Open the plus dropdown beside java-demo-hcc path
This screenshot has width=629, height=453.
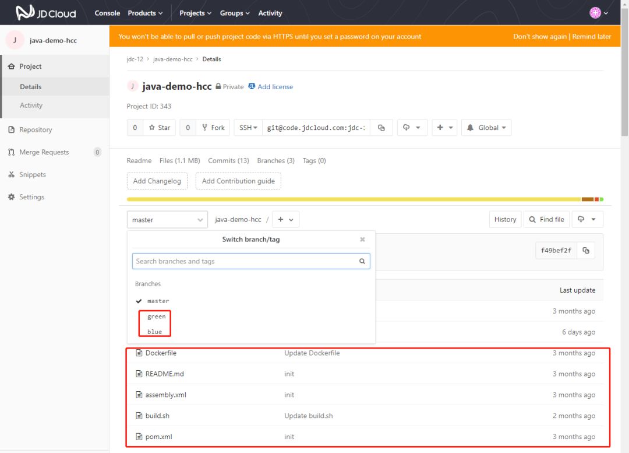[x=285, y=219]
